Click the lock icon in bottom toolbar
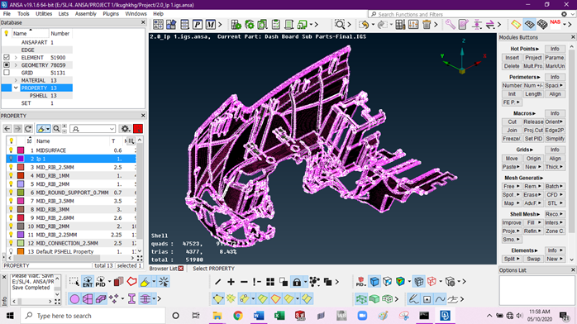This screenshot has width=577, height=324. click(297, 282)
